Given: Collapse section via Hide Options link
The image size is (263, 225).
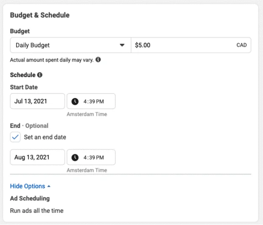Looking at the screenshot, I should pos(28,186).
